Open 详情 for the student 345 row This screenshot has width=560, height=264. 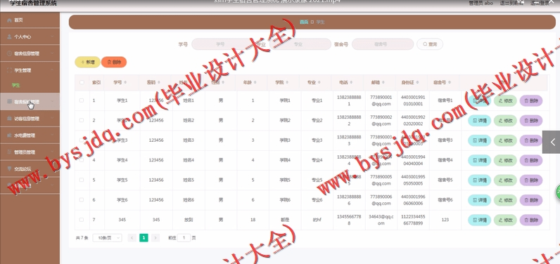pos(480,220)
